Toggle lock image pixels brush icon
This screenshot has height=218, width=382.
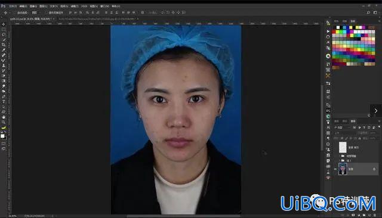(x=346, y=138)
